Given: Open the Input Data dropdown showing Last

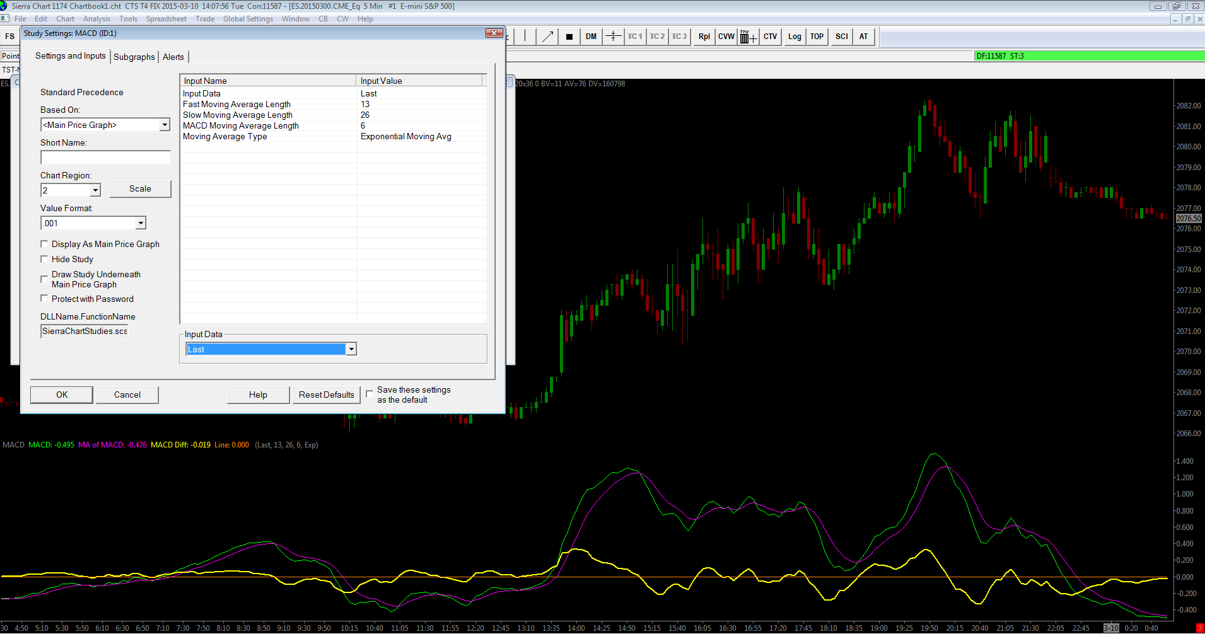Looking at the screenshot, I should click(x=351, y=349).
